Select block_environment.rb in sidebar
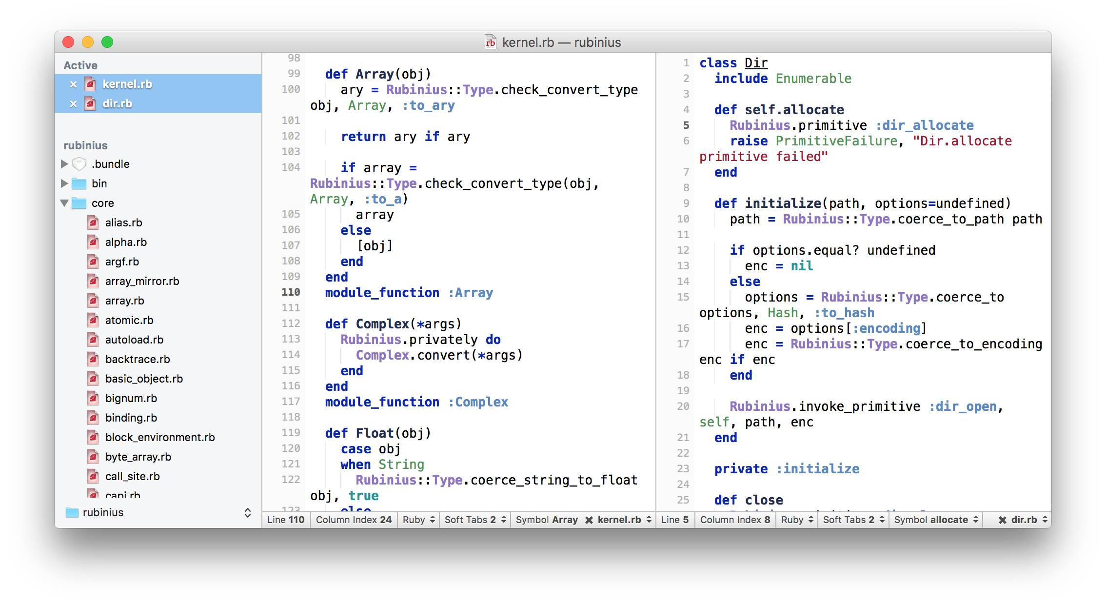This screenshot has height=606, width=1106. tap(160, 437)
